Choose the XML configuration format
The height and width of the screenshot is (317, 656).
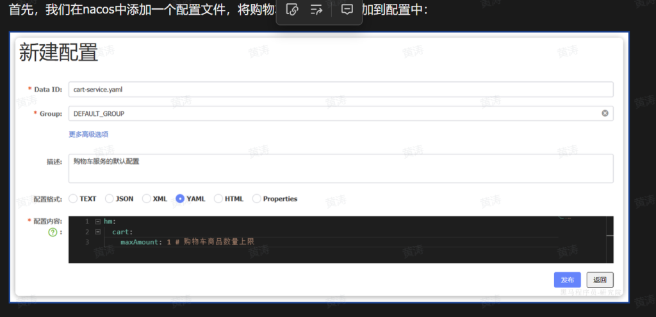[147, 199]
